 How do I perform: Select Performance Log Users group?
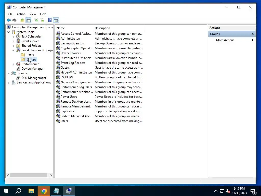point(76,87)
